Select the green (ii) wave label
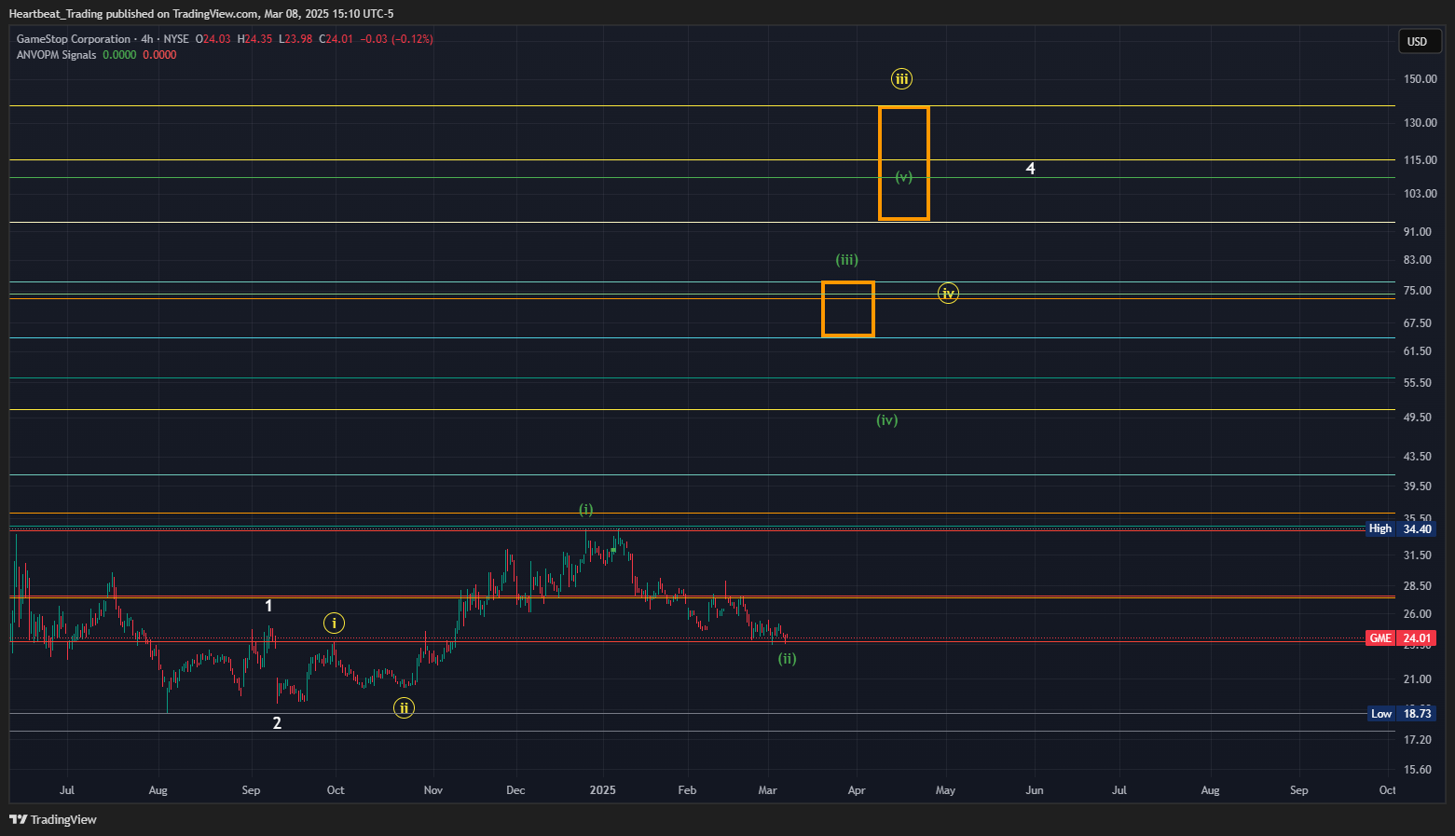The width and height of the screenshot is (1455, 836). pos(788,659)
